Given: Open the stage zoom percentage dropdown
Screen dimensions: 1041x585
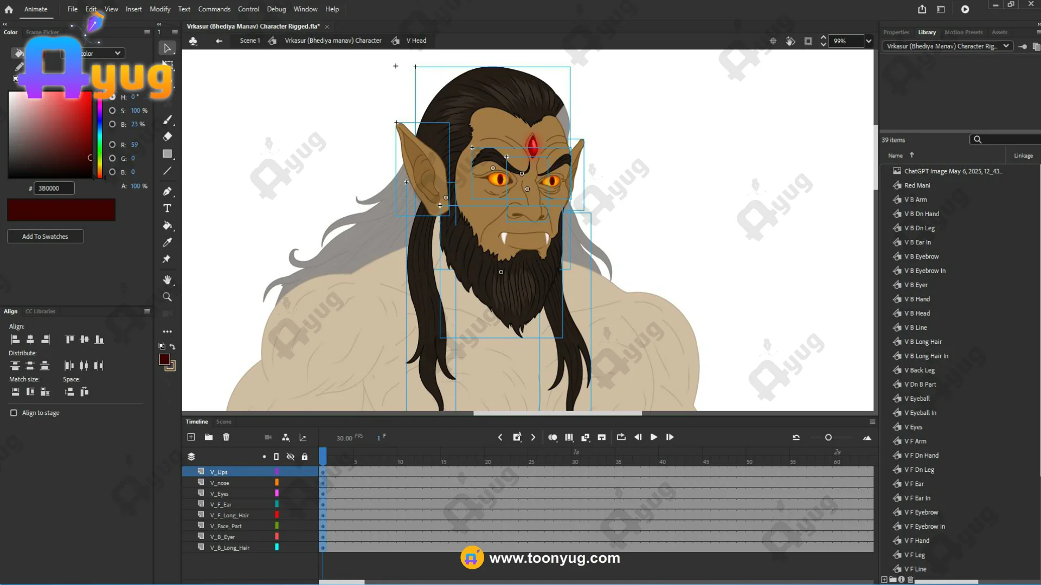Looking at the screenshot, I should point(869,41).
